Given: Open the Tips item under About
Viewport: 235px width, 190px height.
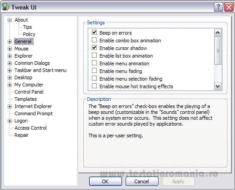Looking at the screenshot, I should pyautogui.click(x=27, y=27).
